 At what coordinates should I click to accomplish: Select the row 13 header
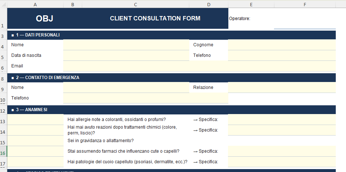click(3, 121)
